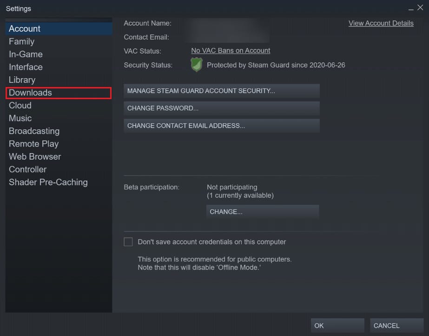
Task: Click the Steam Guard shield icon
Action: pyautogui.click(x=197, y=65)
